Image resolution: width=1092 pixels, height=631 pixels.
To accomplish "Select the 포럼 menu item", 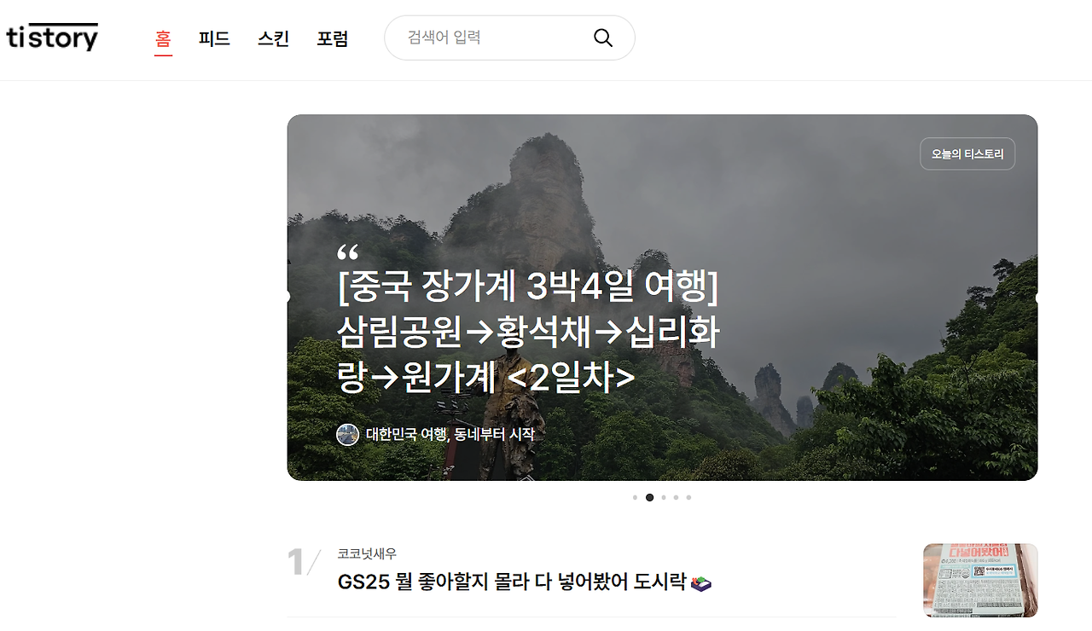I will pyautogui.click(x=332, y=38).
